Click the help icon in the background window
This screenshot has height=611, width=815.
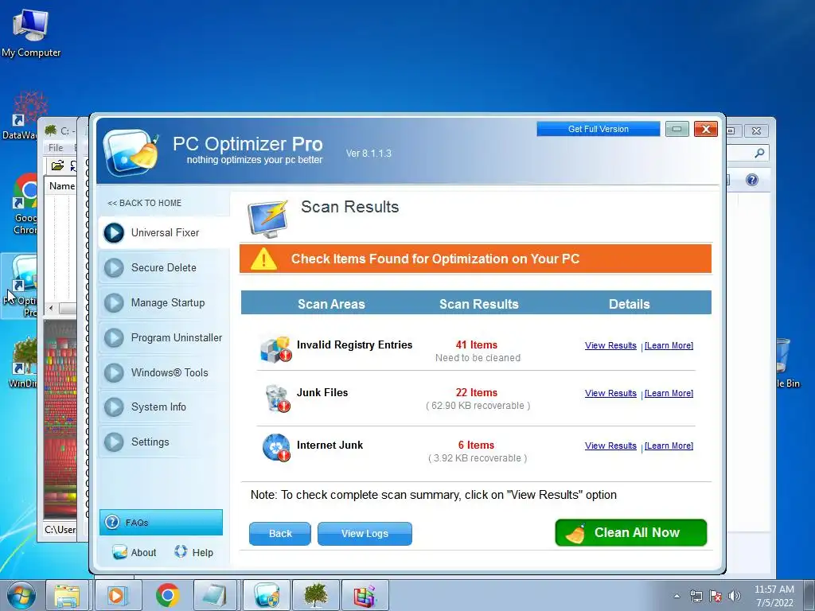pos(751,180)
